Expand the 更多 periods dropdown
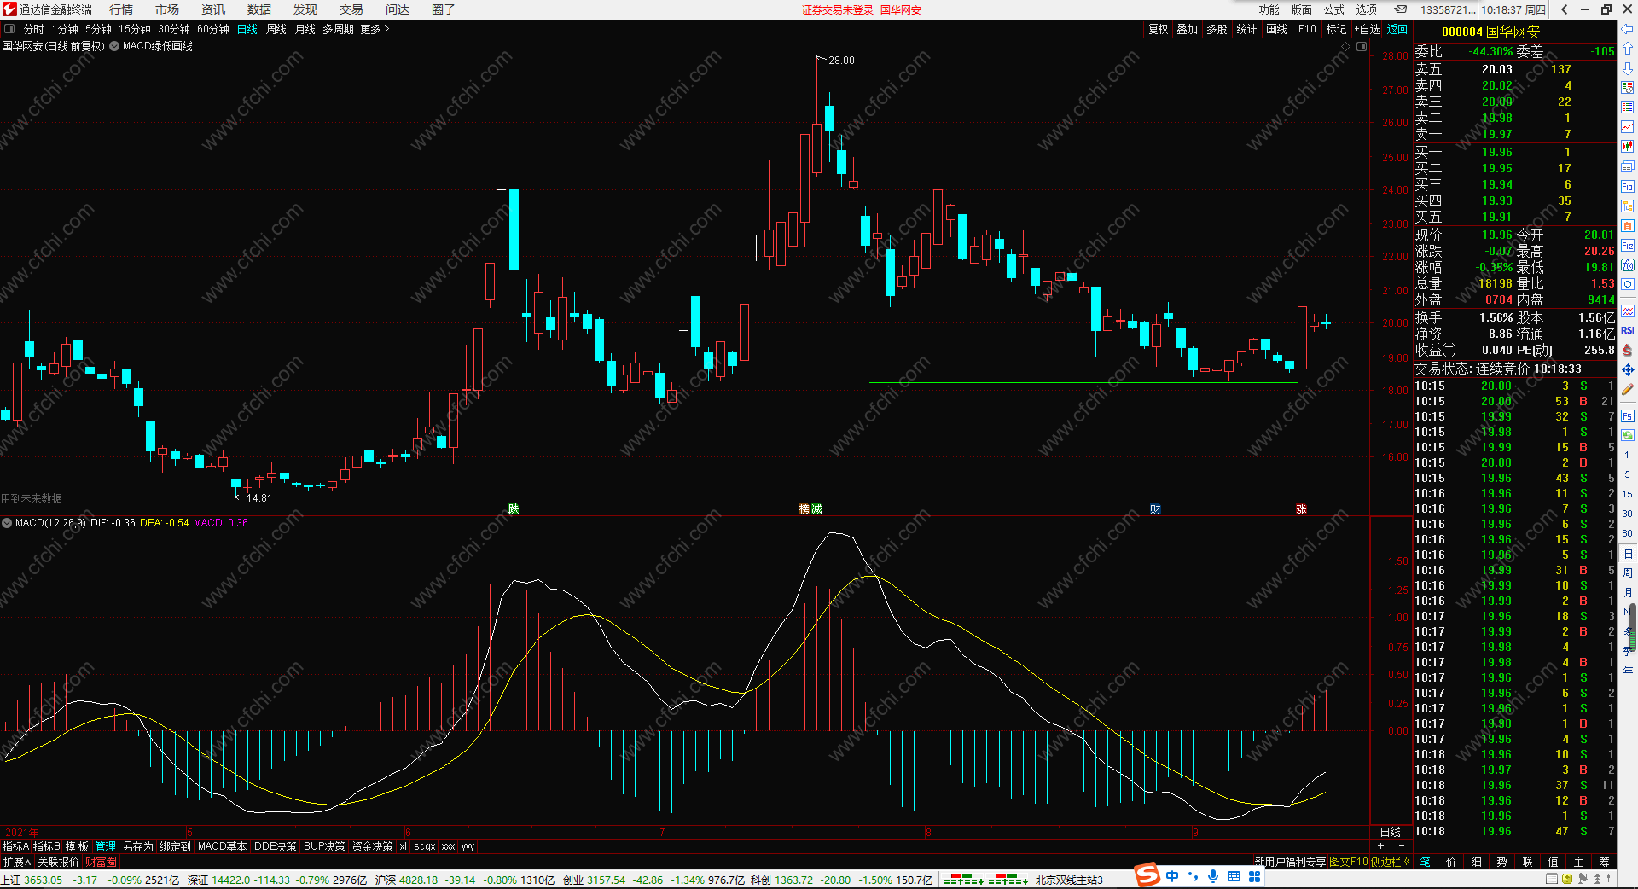This screenshot has height=889, width=1638. point(375,29)
